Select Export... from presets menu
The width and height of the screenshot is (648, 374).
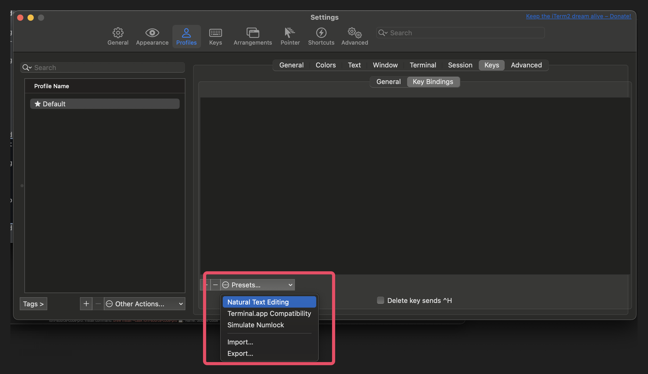tap(240, 354)
